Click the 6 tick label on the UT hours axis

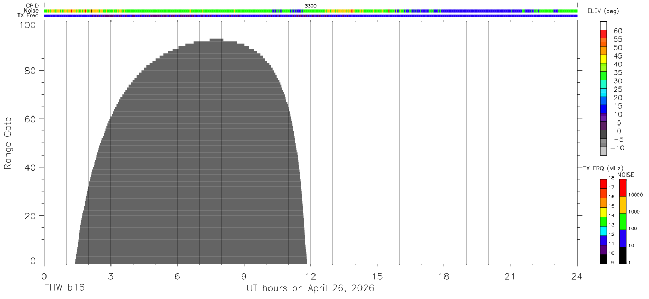coord(177,276)
